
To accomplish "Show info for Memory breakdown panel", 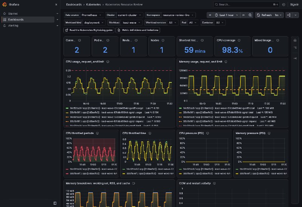I will 134,183.
